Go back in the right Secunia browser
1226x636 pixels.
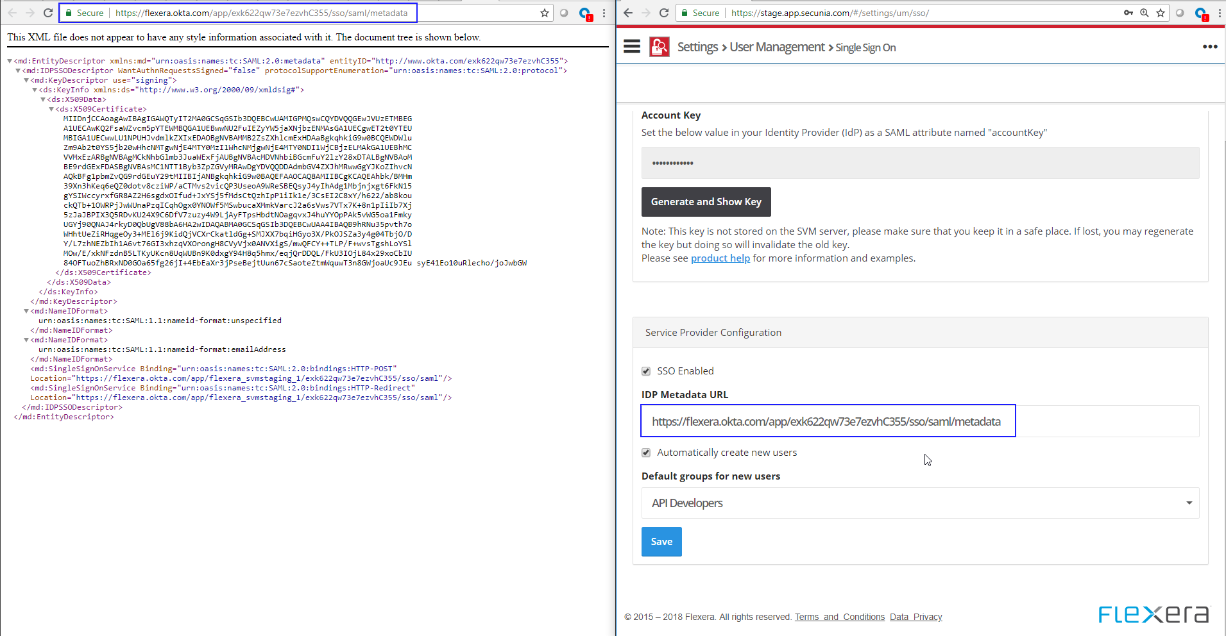628,13
